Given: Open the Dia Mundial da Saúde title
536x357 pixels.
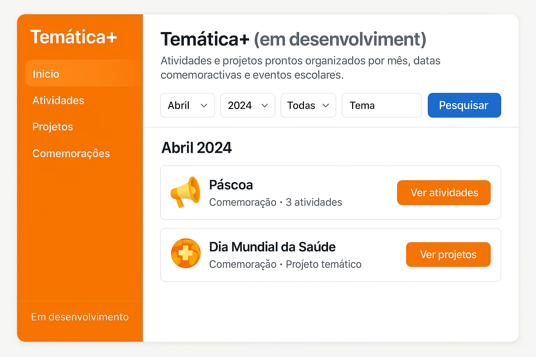Looking at the screenshot, I should click(x=272, y=247).
